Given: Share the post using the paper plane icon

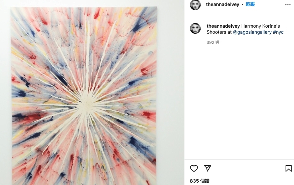Looking at the screenshot, I should [207, 168].
